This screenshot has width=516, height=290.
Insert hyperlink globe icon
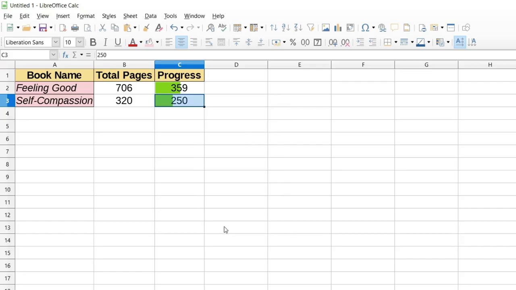[x=382, y=28]
